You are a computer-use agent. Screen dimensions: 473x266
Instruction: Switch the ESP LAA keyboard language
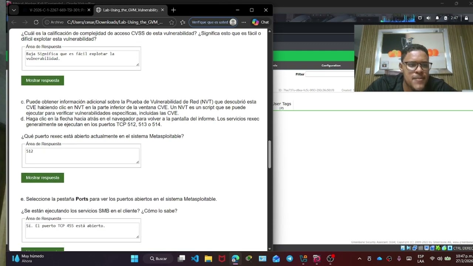pos(421,259)
